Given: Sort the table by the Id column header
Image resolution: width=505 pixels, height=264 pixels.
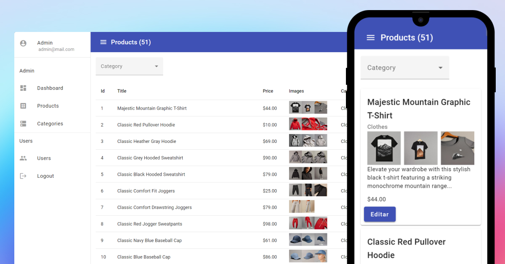Looking at the screenshot, I should [x=102, y=91].
